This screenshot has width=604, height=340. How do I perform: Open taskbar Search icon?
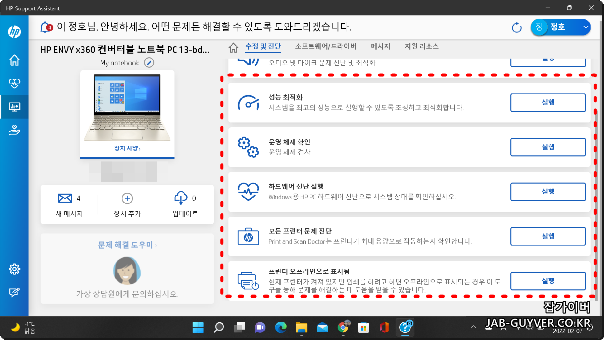[219, 327]
